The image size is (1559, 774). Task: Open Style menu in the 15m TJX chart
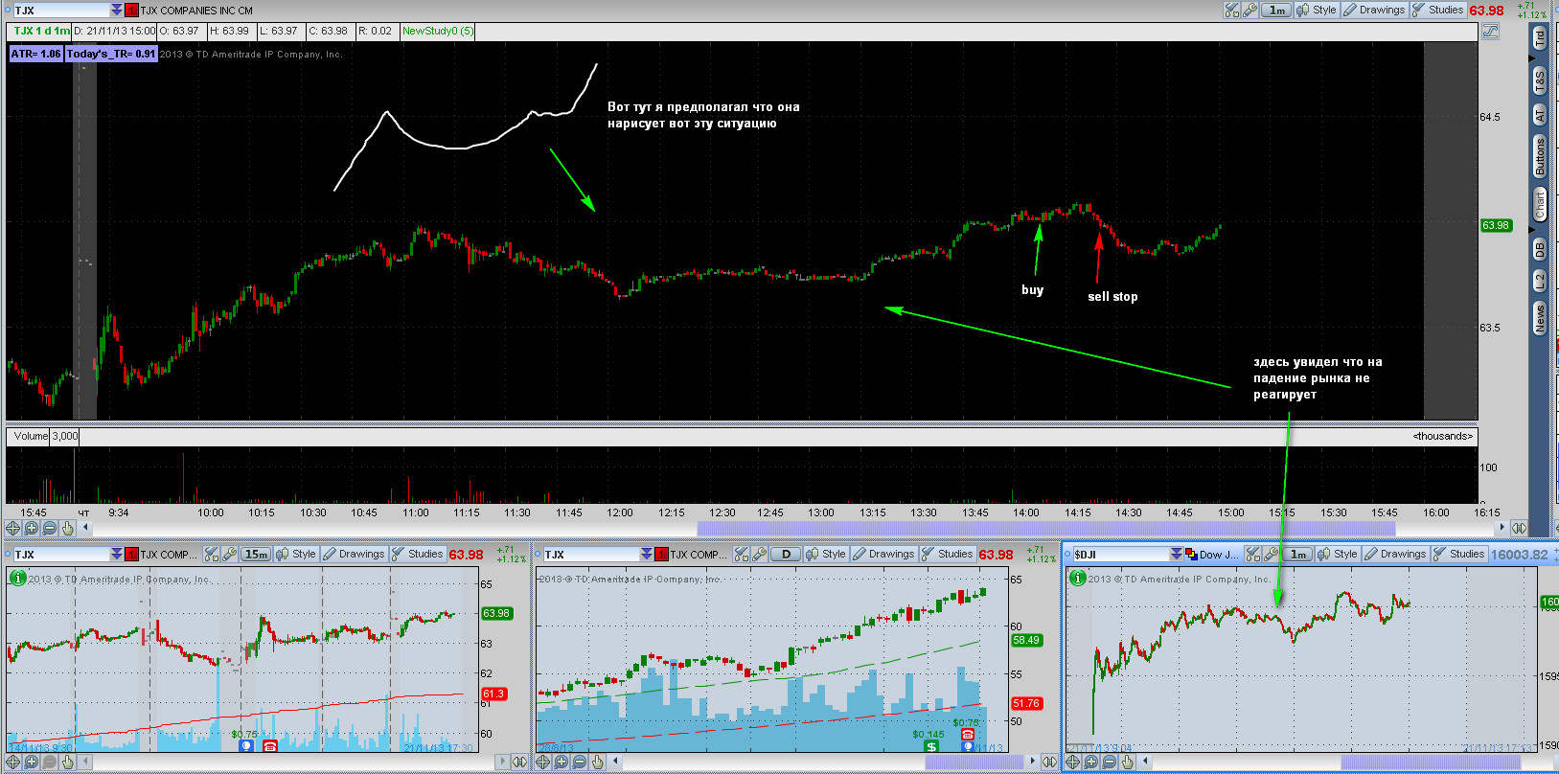pos(296,555)
